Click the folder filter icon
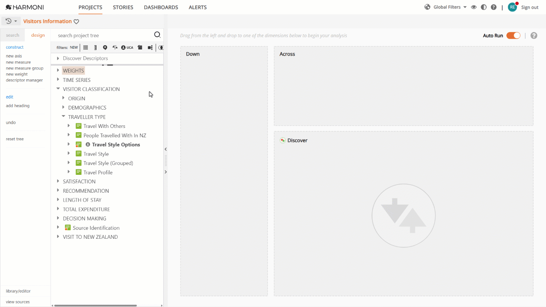546x307 pixels. 140,48
